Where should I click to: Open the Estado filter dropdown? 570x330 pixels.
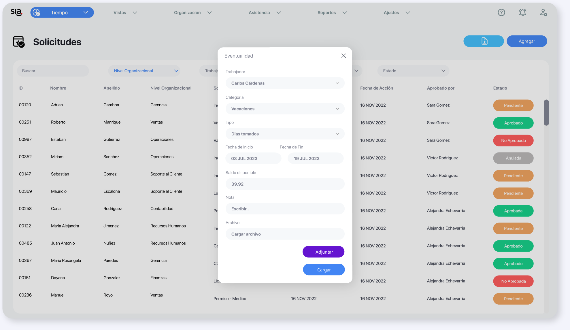coord(413,71)
